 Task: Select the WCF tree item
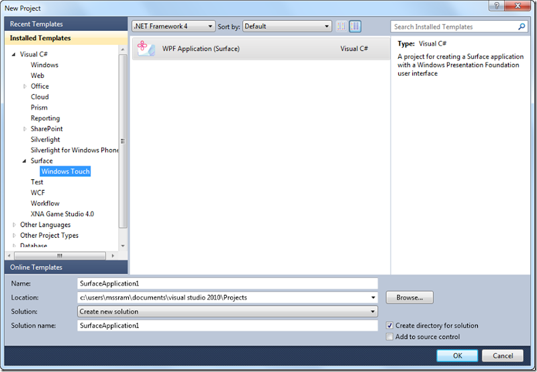point(38,193)
